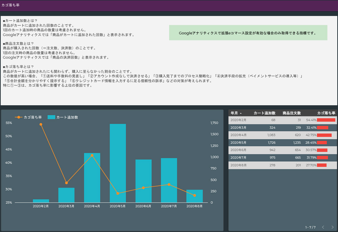The height and width of the screenshot is (232, 338).
Task: Click the previous page arrow in table pager
Action: (323, 227)
